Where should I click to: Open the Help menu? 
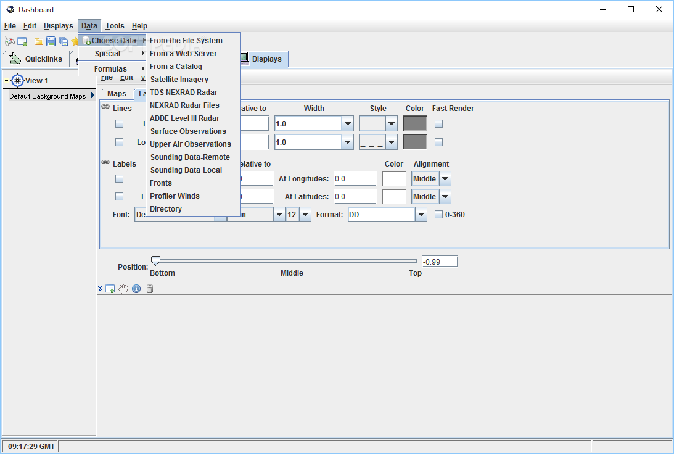point(140,26)
